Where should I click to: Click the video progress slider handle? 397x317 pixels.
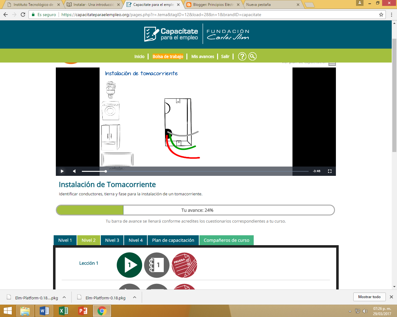106,171
